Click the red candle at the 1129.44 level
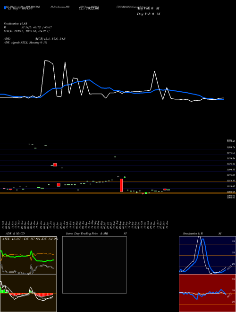The height and width of the screenshot is (312, 236). click(x=55, y=165)
